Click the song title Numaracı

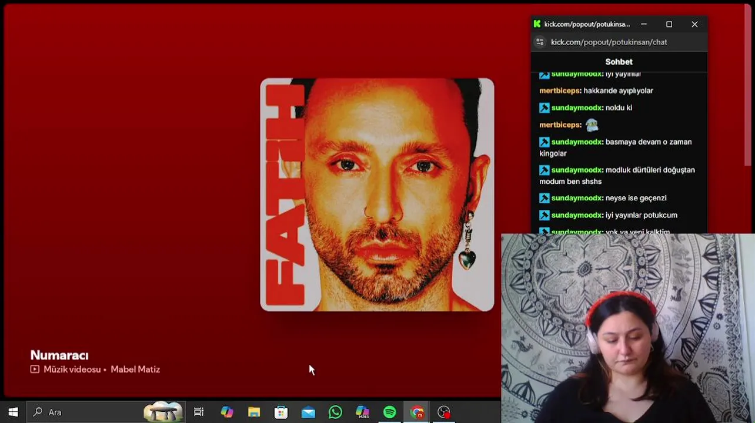(x=59, y=355)
